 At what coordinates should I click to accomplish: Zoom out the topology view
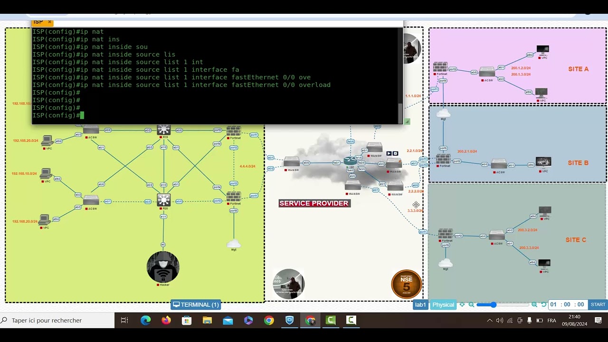point(471,304)
